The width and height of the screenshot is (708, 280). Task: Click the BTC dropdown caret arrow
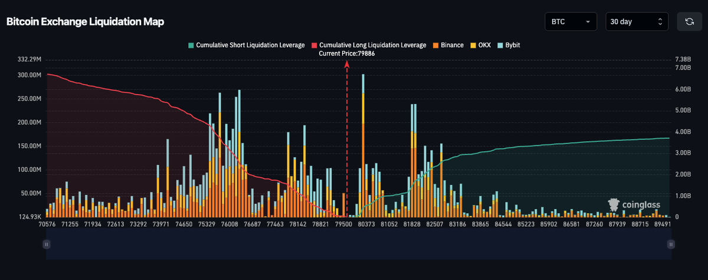pos(588,22)
